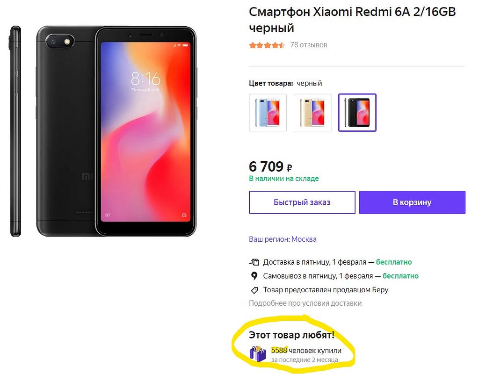
Task: Click the 5588 человек купили text
Action: point(306,351)
